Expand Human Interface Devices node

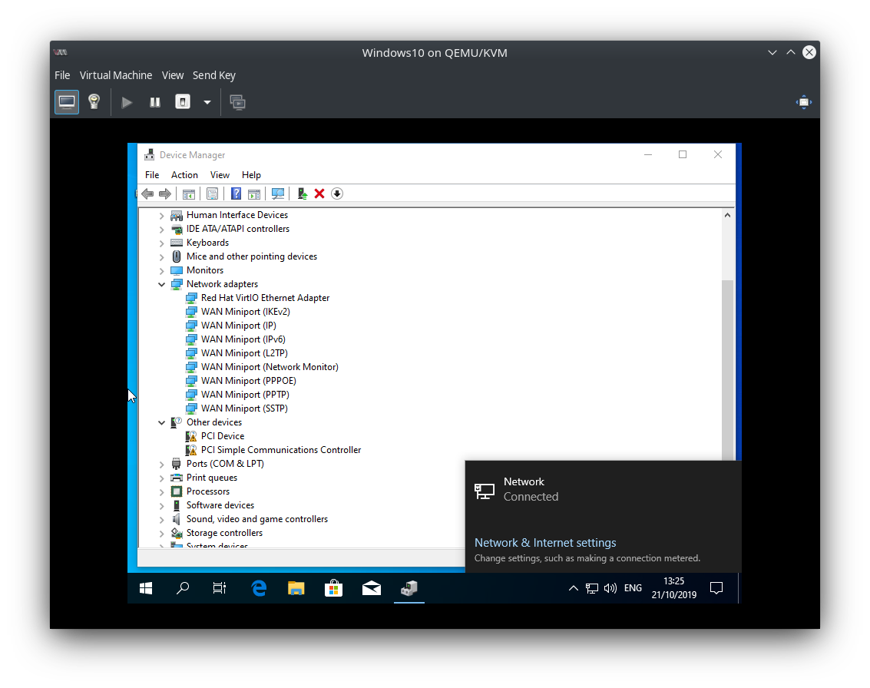pyautogui.click(x=161, y=215)
